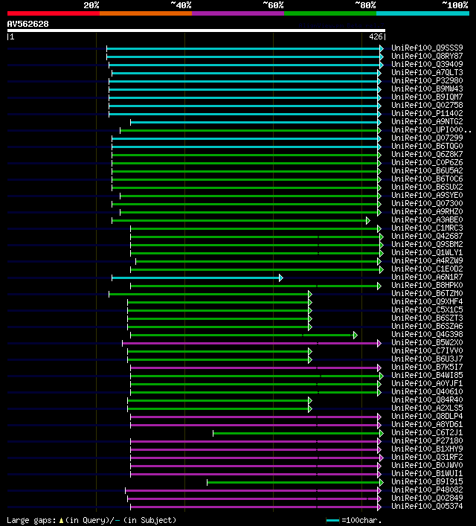The image size is (476, 526).
Task: Click the UniRef100_Q07300 label
Action: (x=427, y=203)
